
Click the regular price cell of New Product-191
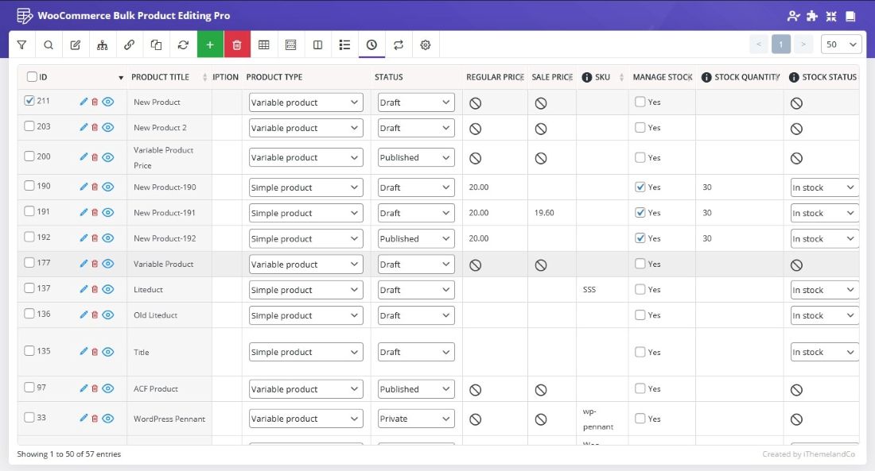(x=494, y=213)
